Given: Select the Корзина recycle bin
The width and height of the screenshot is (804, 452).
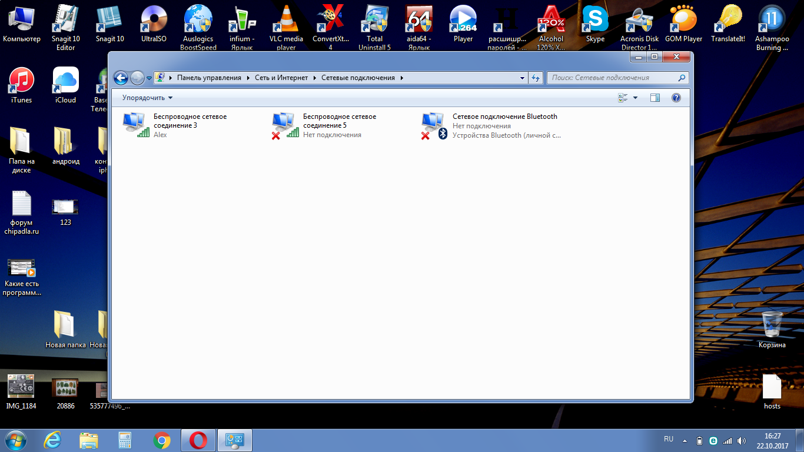Looking at the screenshot, I should [x=772, y=330].
